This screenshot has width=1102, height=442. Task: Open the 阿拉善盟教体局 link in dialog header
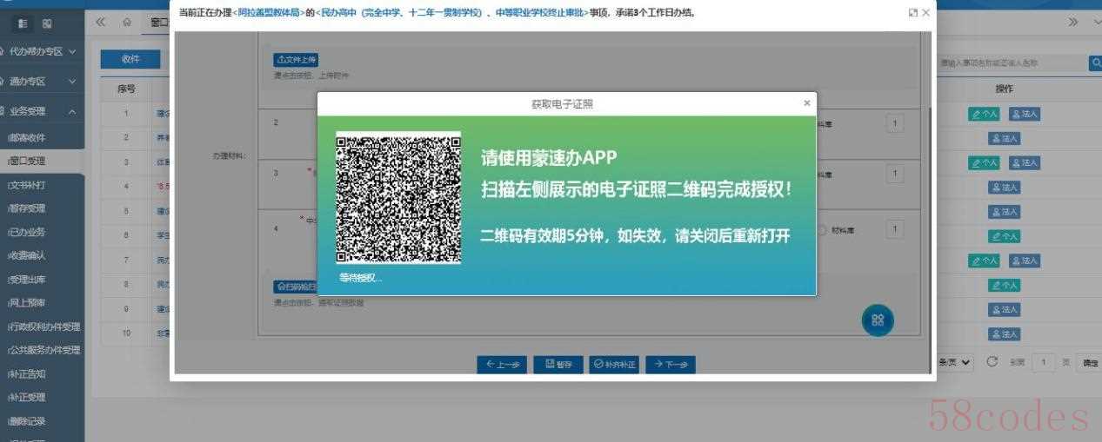coord(267,13)
